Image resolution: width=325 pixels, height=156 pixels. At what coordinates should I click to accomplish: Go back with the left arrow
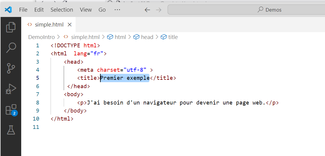[147, 10]
